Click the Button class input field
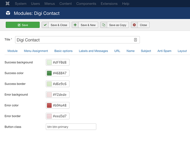 [x=71, y=127]
